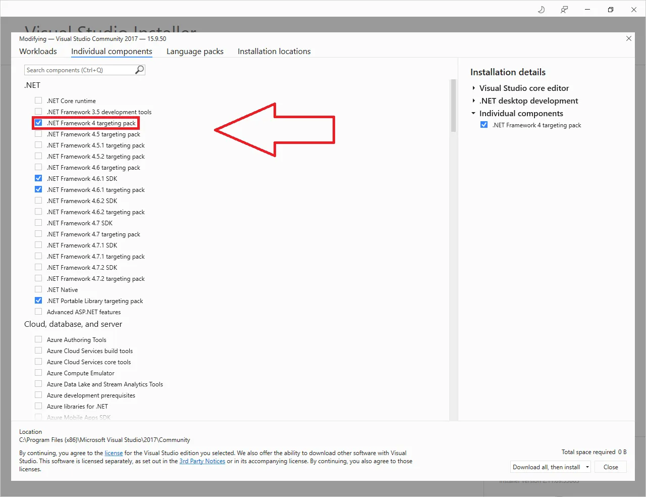Viewport: 646px width, 497px height.
Task: Enable the Azure Compute Emulator component
Action: (38, 373)
